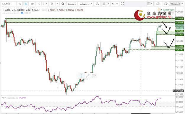Open the ideas lightbulb

[104, 4]
